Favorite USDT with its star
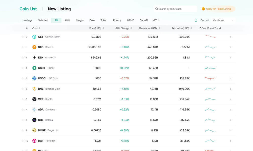Screen dimensions: 253x151 coord(23,68)
